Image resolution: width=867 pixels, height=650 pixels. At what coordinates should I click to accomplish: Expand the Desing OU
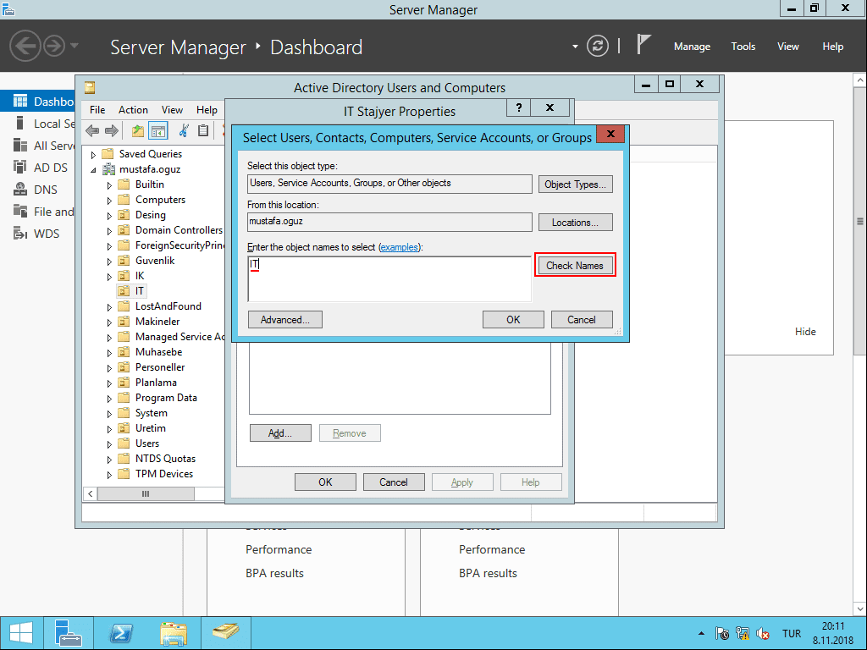[x=109, y=216]
